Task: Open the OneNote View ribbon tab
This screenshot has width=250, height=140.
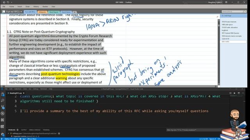Action: (x=53, y=7)
